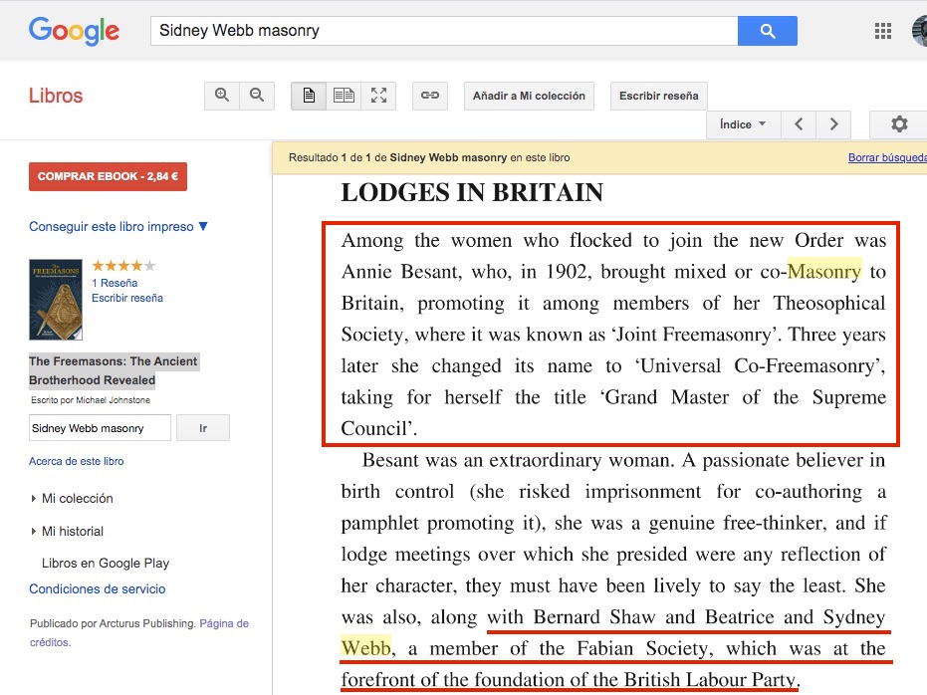Switch to two-page view
The width and height of the screenshot is (927, 695).
[344, 96]
